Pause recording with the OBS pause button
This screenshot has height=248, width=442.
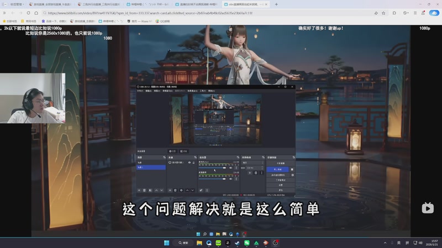click(292, 169)
